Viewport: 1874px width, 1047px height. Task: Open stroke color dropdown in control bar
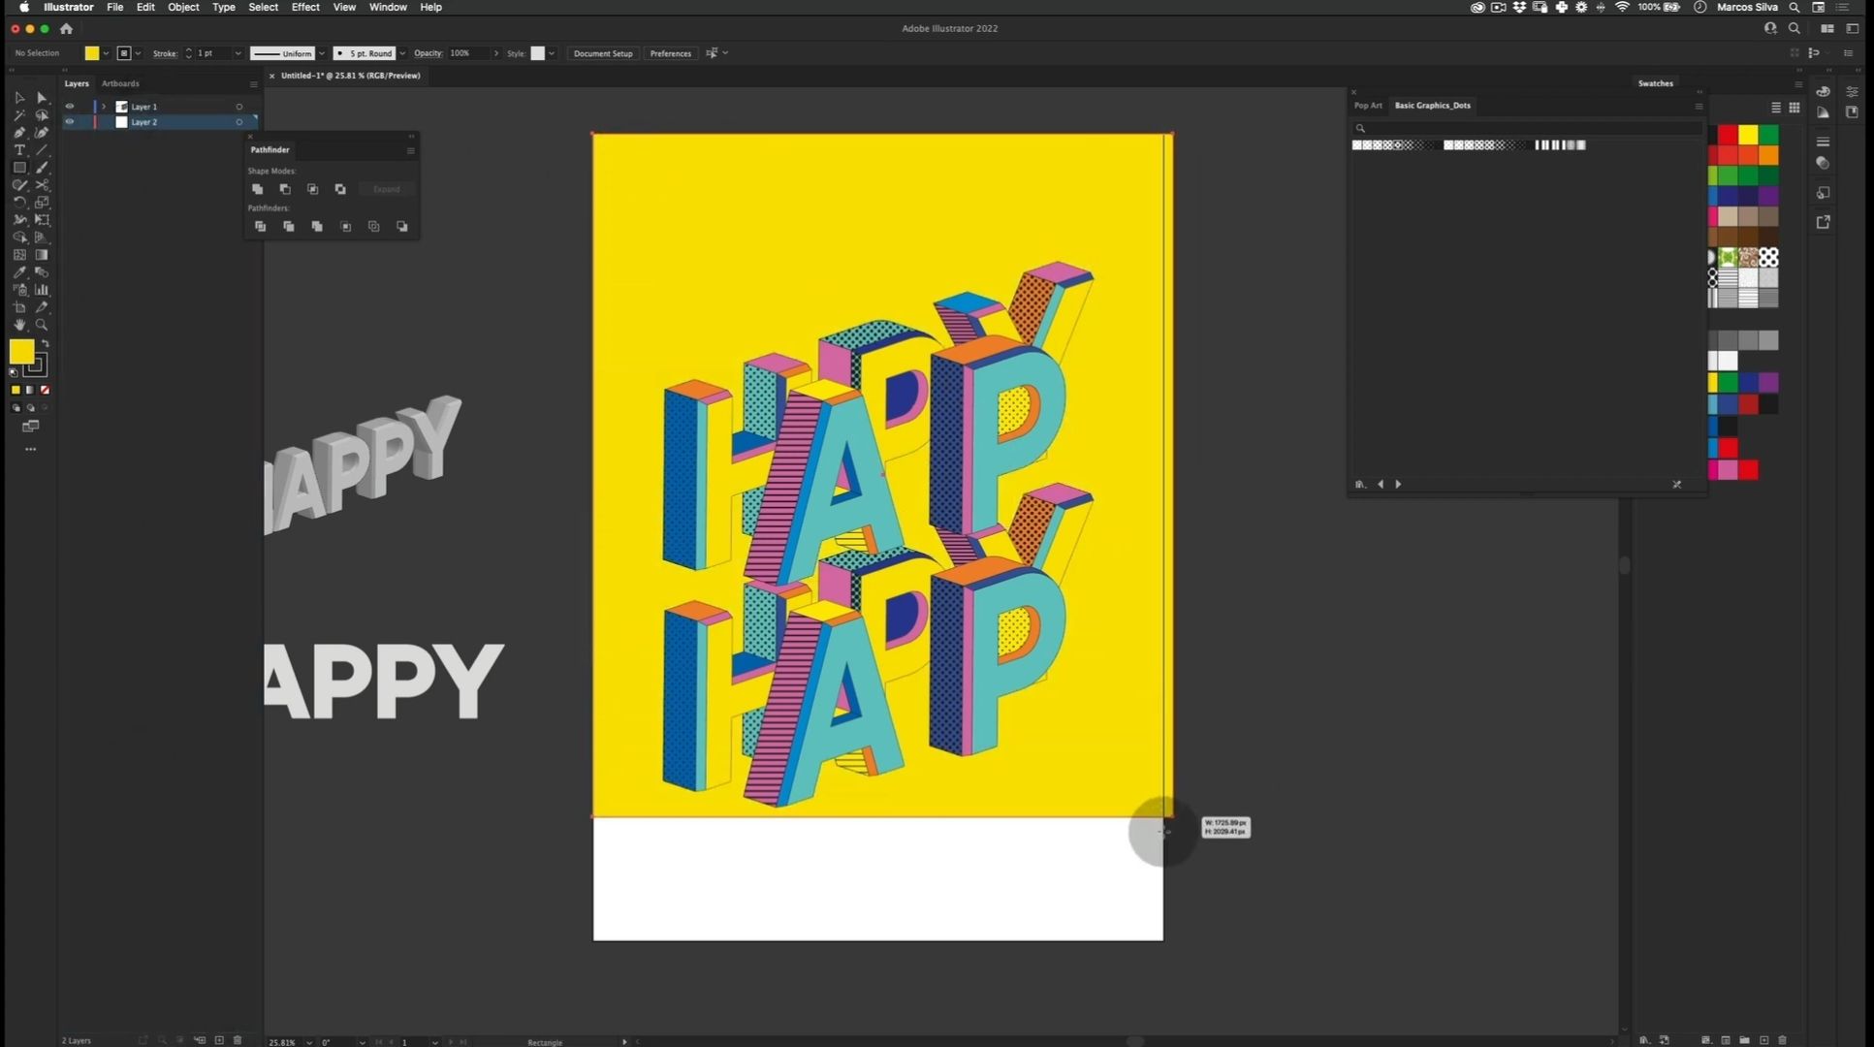(x=138, y=53)
